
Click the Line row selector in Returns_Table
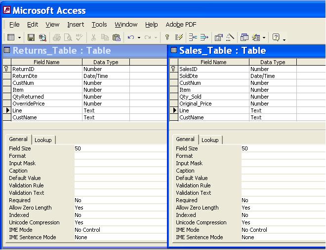pos(6,110)
